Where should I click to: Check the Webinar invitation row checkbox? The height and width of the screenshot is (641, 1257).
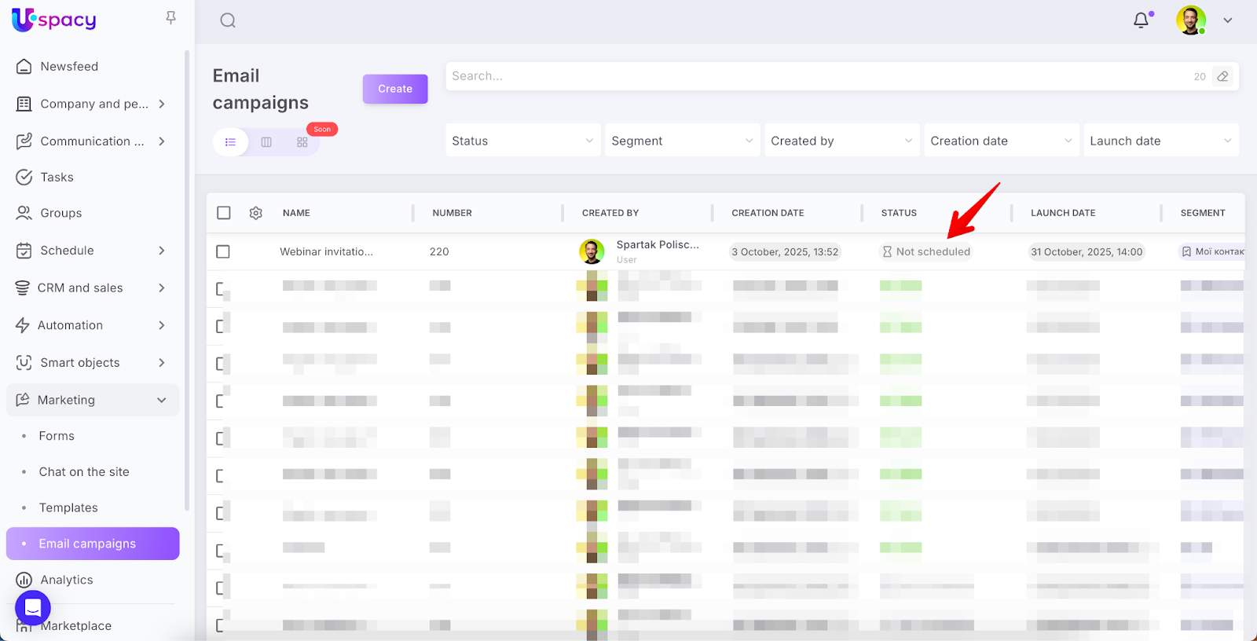pyautogui.click(x=223, y=251)
